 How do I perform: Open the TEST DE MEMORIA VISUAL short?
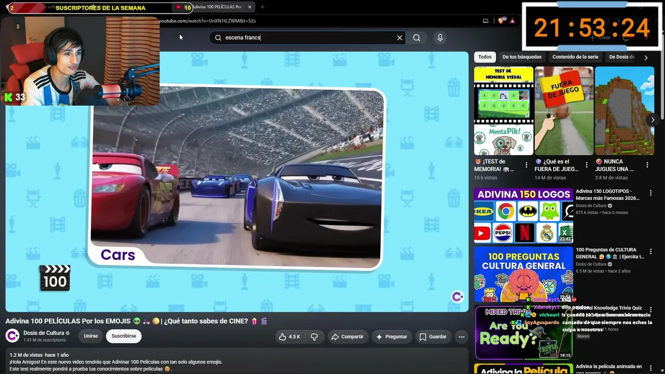[503, 111]
